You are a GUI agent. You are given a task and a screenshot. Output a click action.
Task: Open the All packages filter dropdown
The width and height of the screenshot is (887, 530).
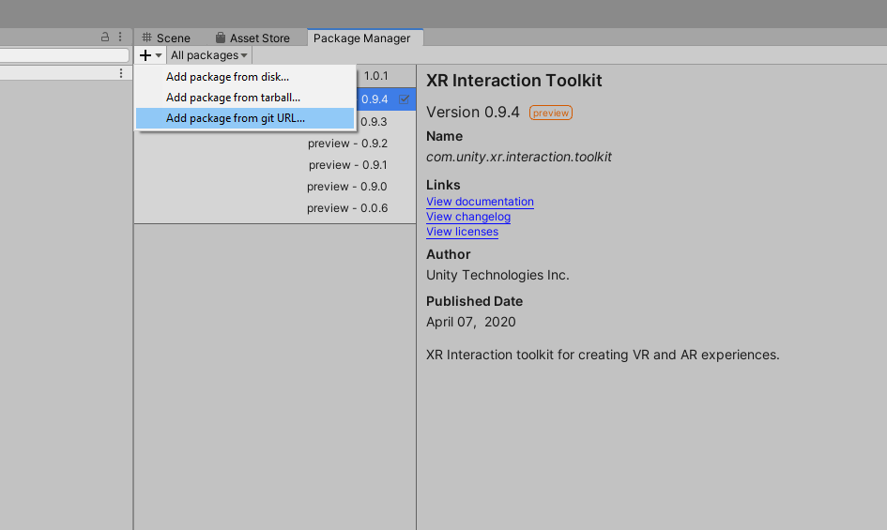209,55
